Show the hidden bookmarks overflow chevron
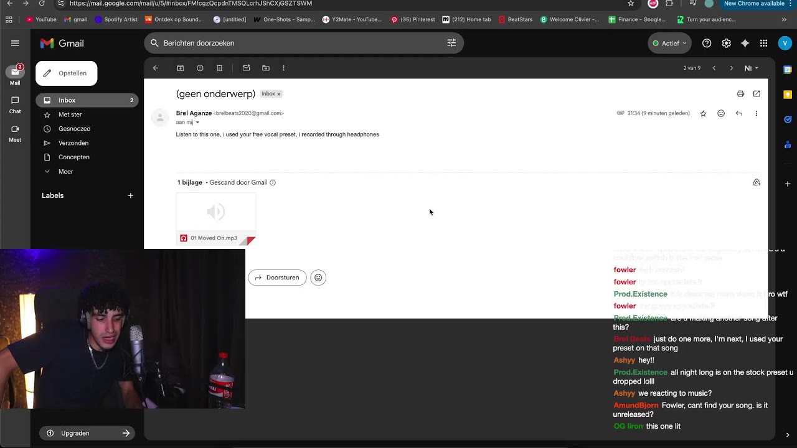This screenshot has height=448, width=797. click(x=783, y=19)
